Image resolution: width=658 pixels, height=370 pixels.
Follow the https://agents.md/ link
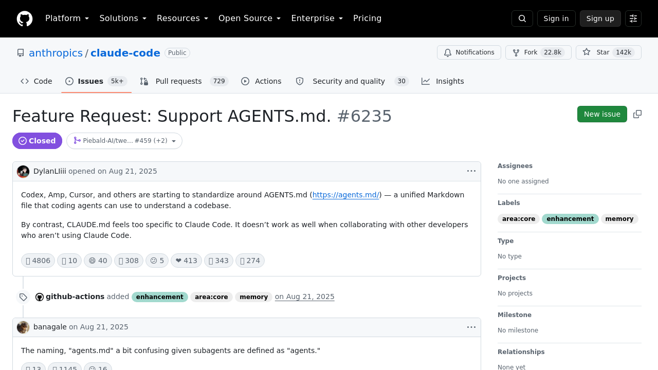click(346, 195)
